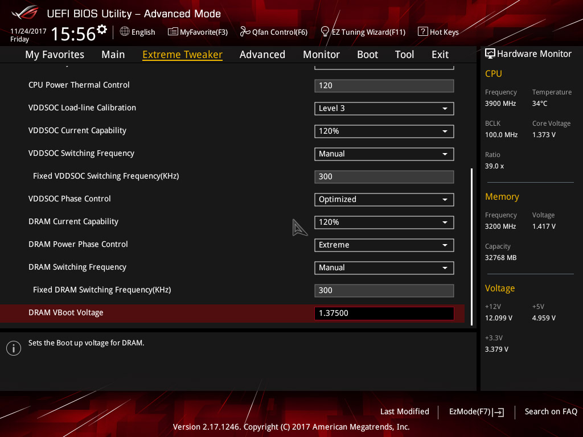Click the memory voltage 1.417 V value
583x437 pixels.
pos(544,226)
